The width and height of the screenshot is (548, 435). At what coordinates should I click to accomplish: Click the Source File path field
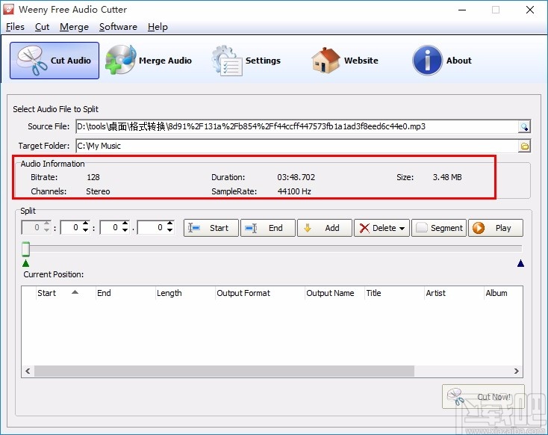(297, 126)
